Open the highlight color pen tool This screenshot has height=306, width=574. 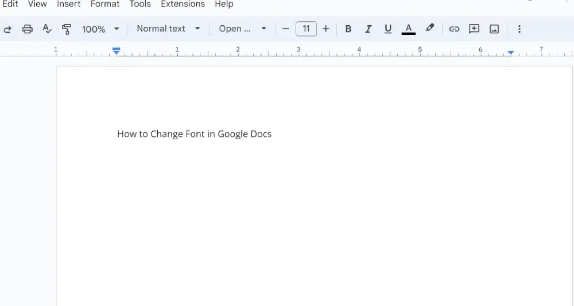(430, 28)
